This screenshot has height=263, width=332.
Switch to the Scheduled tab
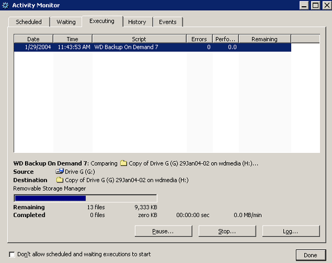point(29,22)
